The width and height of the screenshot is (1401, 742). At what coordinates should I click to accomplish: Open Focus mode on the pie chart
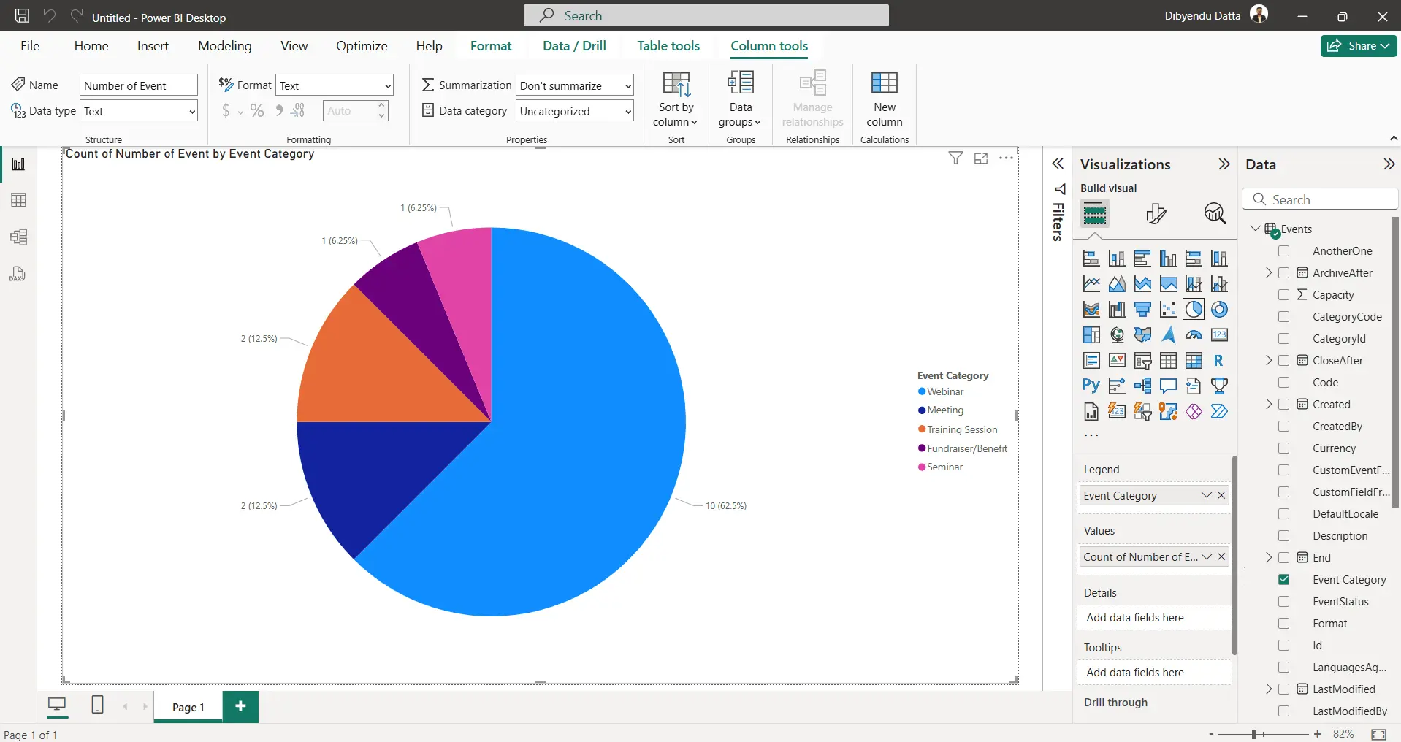(980, 158)
